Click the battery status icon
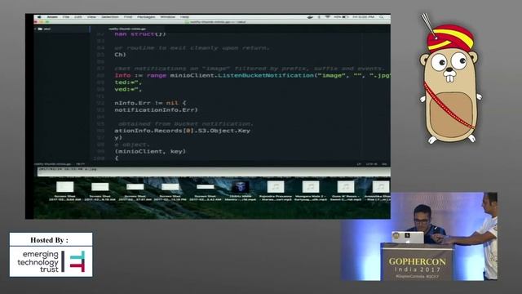This screenshot has height=294, width=522. click(x=345, y=16)
